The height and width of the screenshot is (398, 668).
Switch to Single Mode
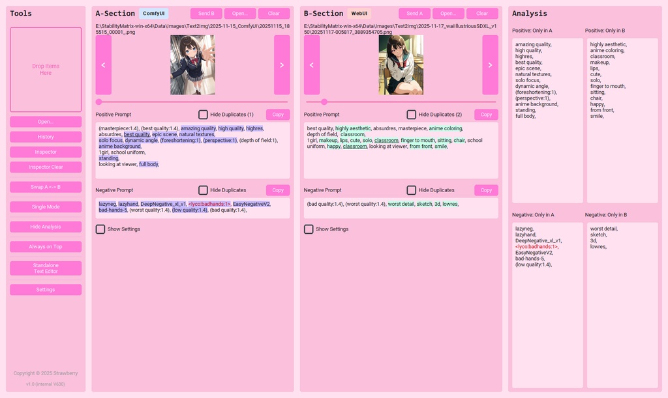(x=46, y=206)
